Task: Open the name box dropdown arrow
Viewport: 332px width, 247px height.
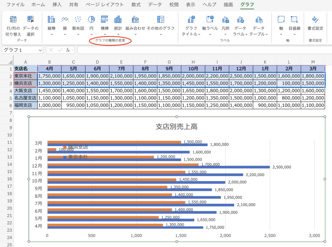Action: (x=40, y=50)
